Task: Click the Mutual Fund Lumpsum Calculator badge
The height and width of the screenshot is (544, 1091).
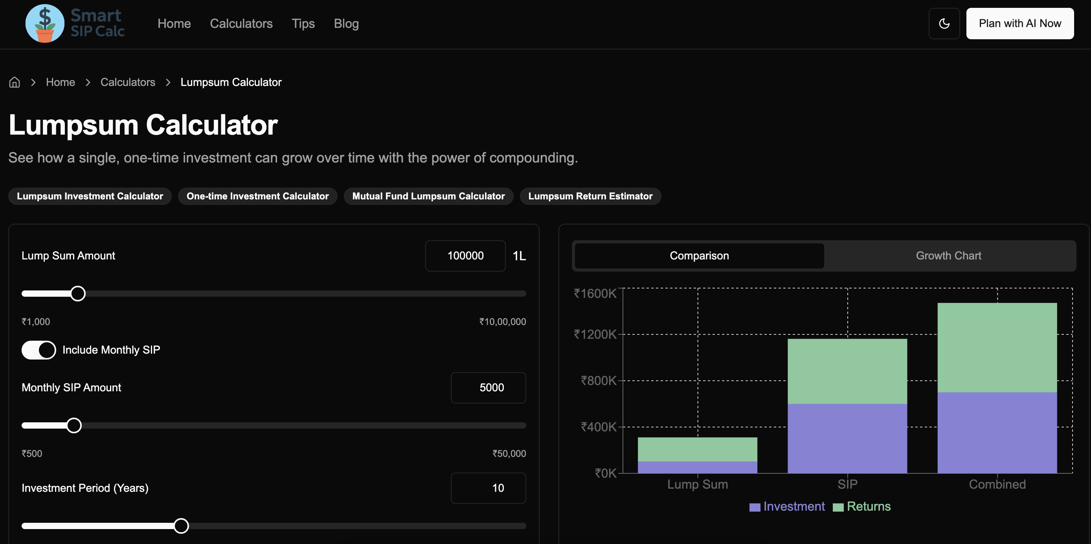Action: [x=429, y=196]
